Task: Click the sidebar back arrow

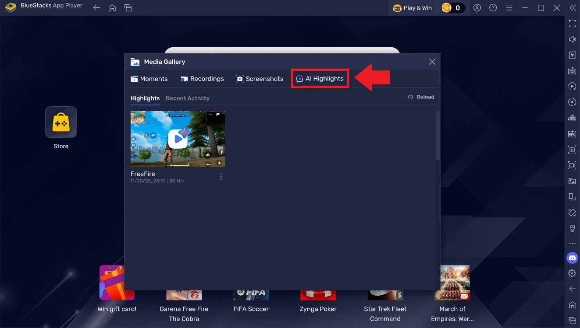Action: 572,289
